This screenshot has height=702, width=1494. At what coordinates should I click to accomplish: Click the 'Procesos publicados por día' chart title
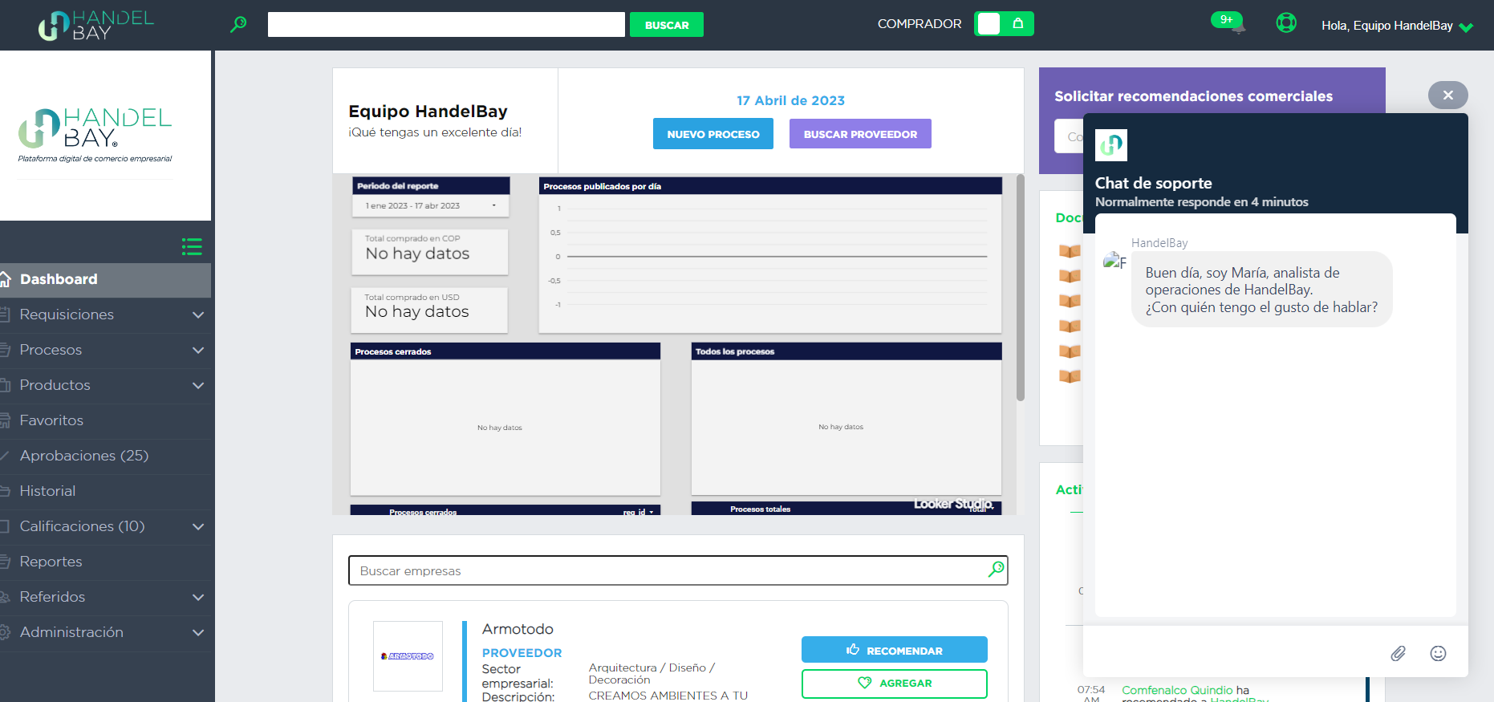pyautogui.click(x=602, y=186)
